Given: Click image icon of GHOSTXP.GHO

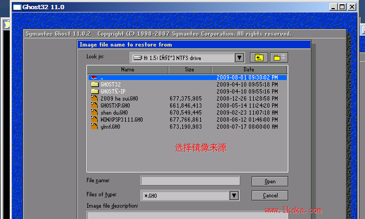Looking at the screenshot, I should 94,105.
